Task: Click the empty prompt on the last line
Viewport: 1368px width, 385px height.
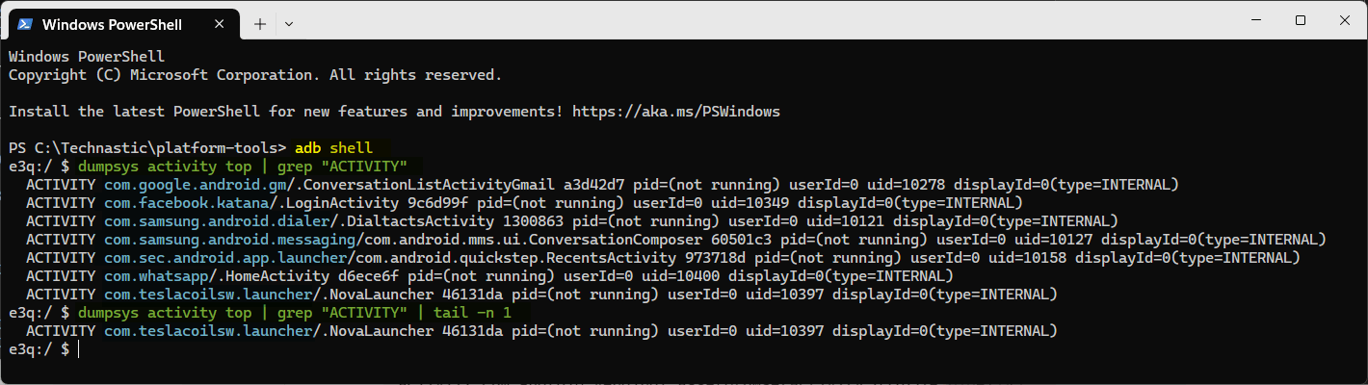Action: pyautogui.click(x=79, y=349)
